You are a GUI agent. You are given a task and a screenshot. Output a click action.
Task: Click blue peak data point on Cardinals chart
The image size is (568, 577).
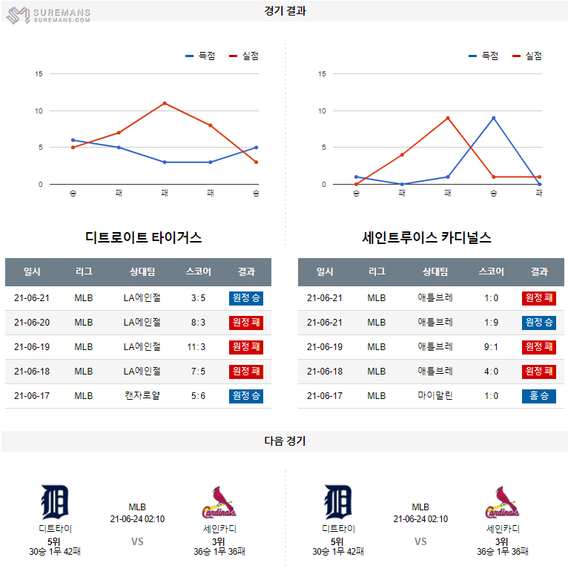pyautogui.click(x=493, y=118)
